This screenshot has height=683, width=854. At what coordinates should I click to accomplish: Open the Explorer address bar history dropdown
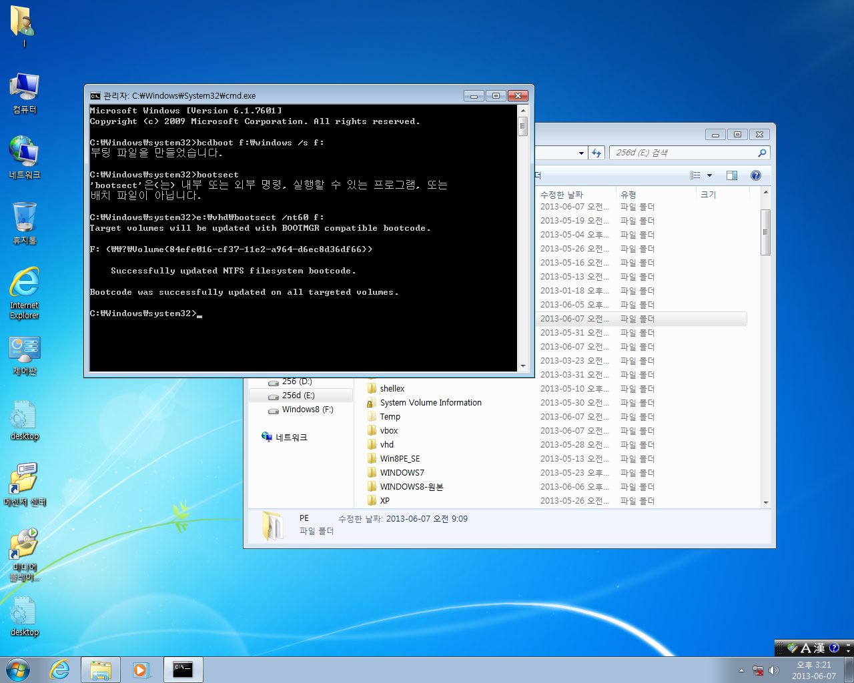click(581, 153)
